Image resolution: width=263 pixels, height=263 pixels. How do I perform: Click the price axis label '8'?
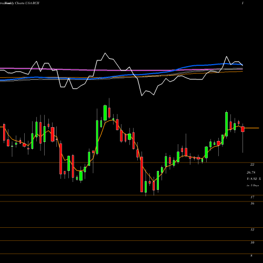point(251,256)
